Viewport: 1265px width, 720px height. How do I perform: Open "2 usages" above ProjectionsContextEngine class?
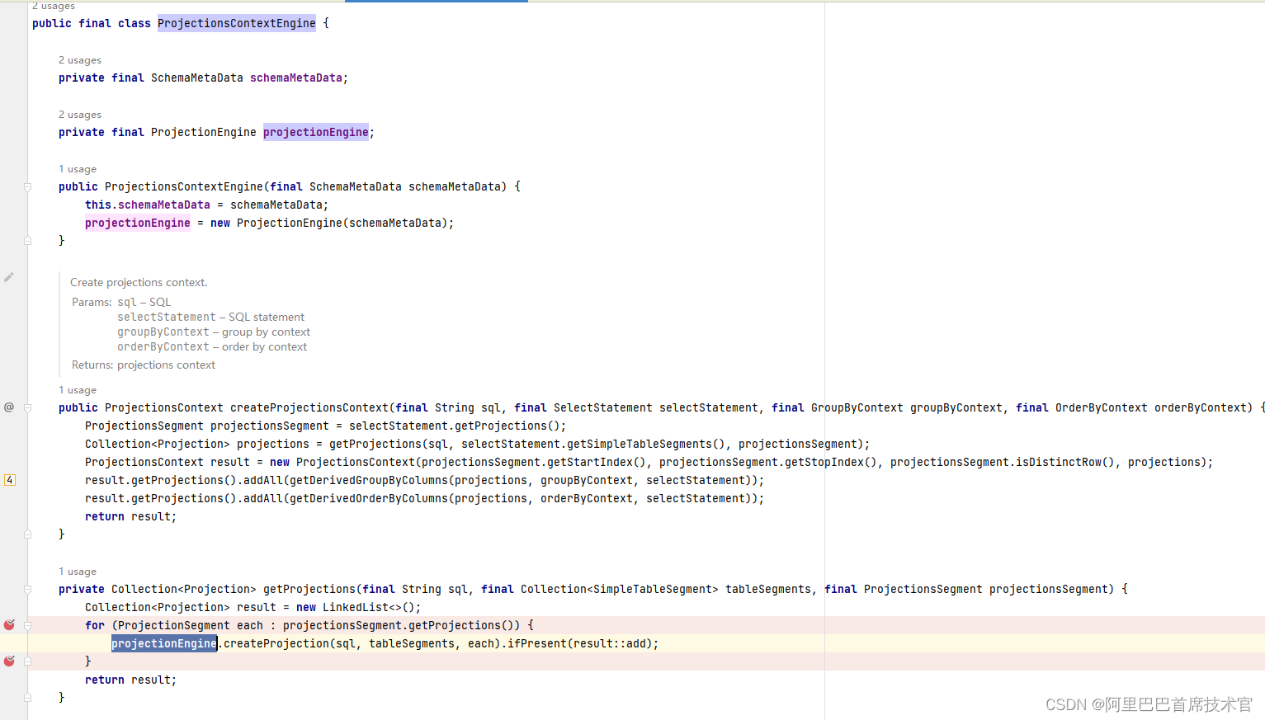[x=53, y=6]
